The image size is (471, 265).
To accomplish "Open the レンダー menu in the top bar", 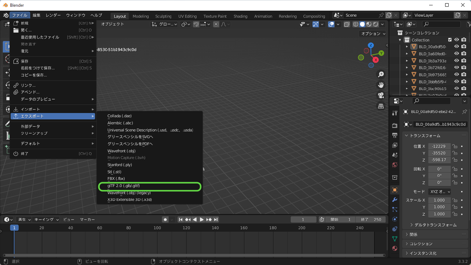I will pos(53,15).
